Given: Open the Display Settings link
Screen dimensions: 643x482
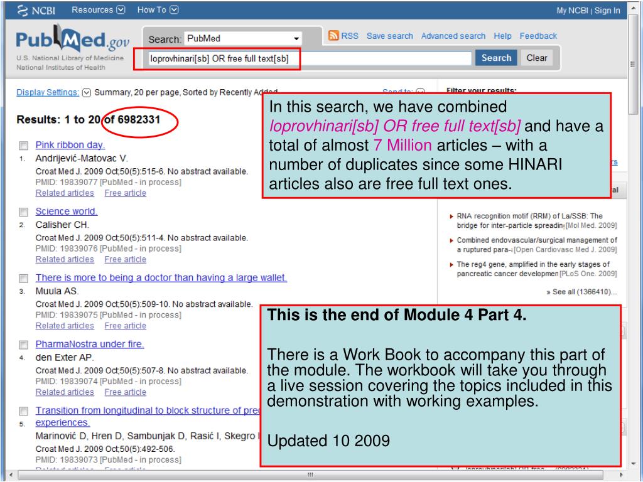Looking at the screenshot, I should (x=48, y=92).
